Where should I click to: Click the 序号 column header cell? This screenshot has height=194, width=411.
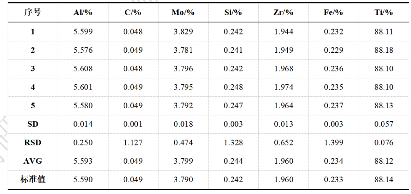point(32,12)
